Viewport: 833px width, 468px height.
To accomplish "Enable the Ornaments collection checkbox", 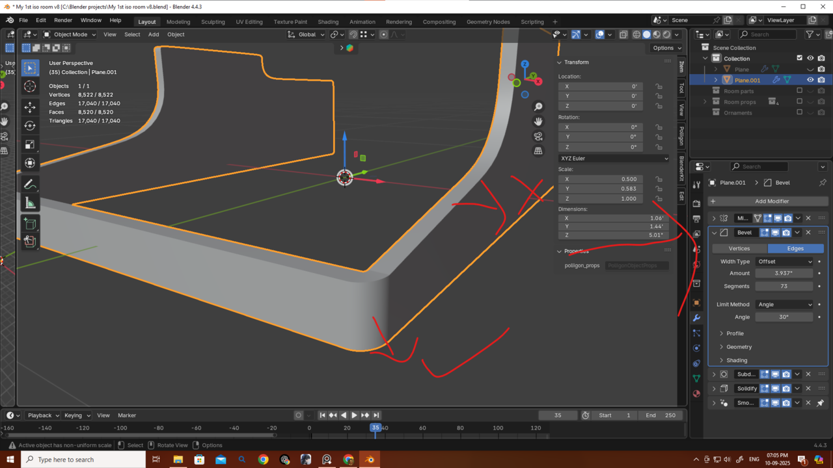I will coord(800,112).
